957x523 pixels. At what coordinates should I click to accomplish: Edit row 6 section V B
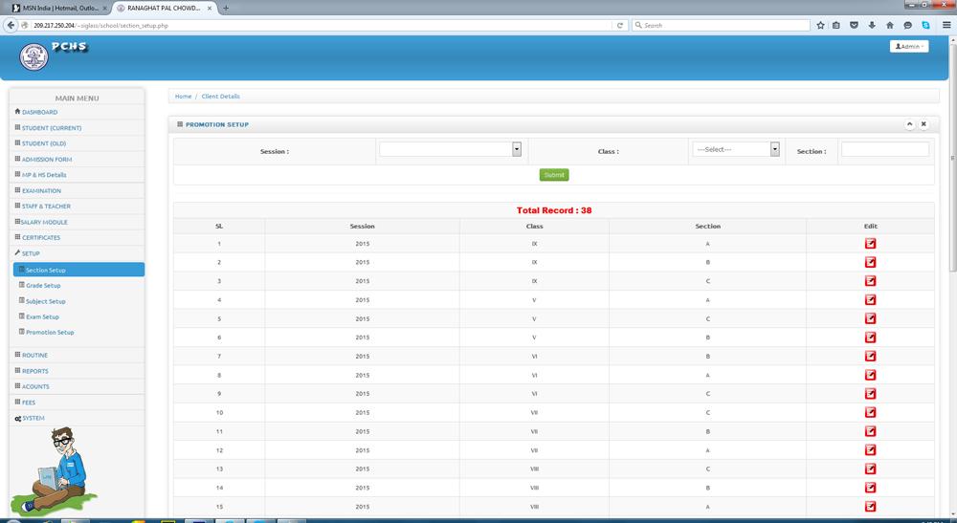(870, 338)
